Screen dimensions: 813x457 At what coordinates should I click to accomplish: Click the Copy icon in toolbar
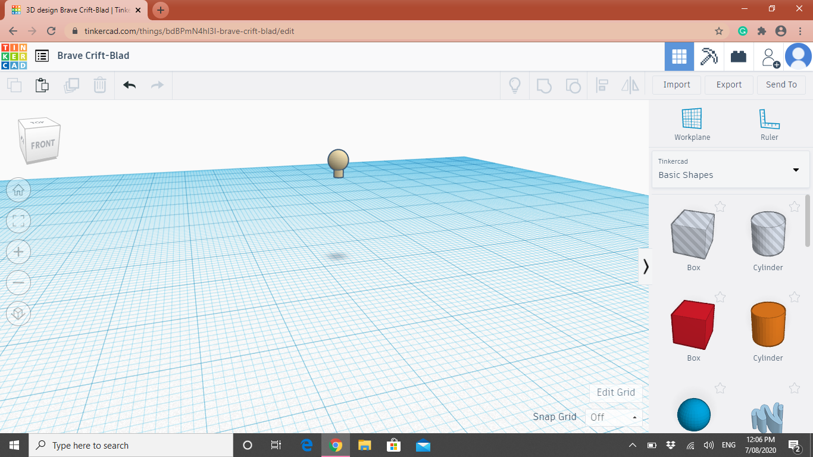pyautogui.click(x=14, y=85)
